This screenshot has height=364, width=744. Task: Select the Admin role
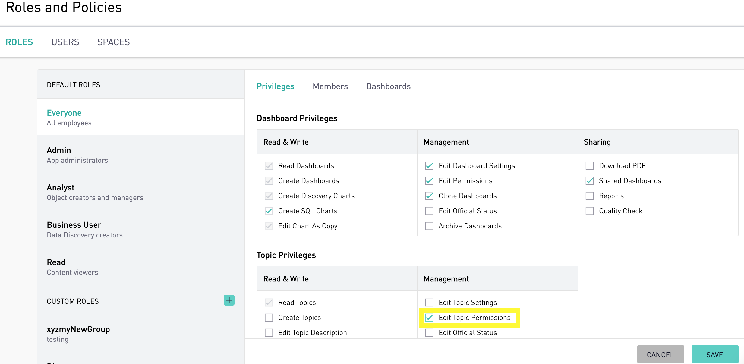click(141, 155)
